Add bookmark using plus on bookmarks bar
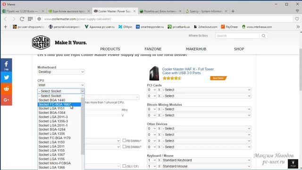The image size is (302, 170). click(5, 27)
